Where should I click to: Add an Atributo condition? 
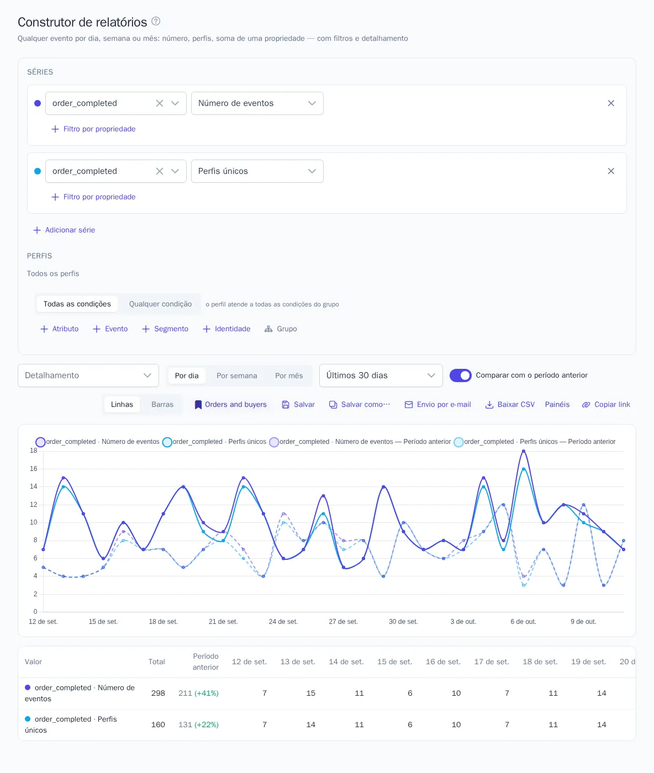tap(60, 329)
